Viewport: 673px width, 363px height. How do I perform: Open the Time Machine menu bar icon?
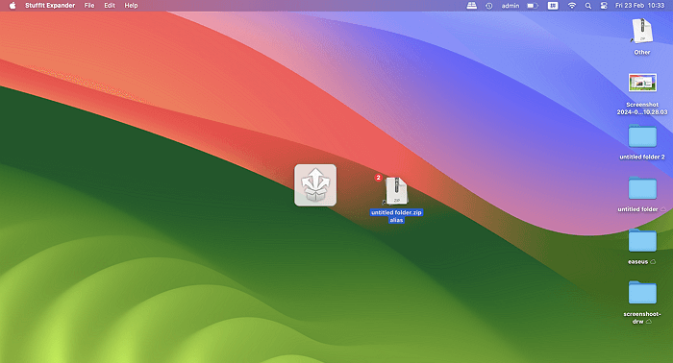[x=488, y=6]
